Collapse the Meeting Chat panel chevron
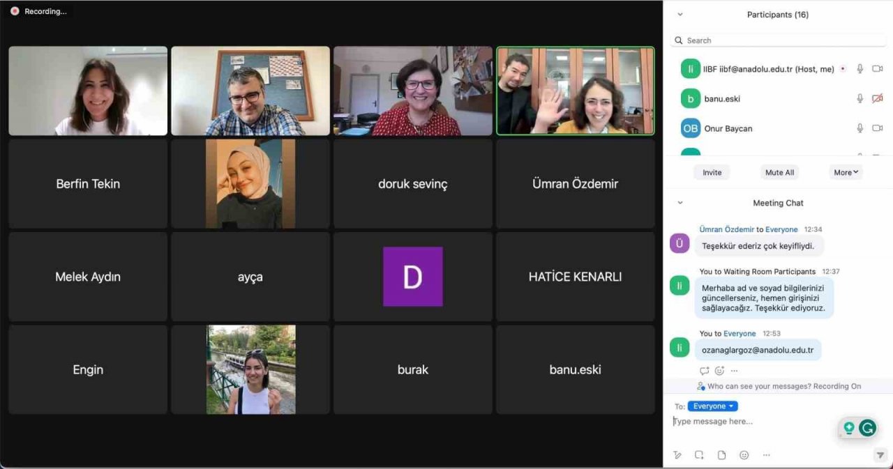This screenshot has width=893, height=469. click(680, 203)
